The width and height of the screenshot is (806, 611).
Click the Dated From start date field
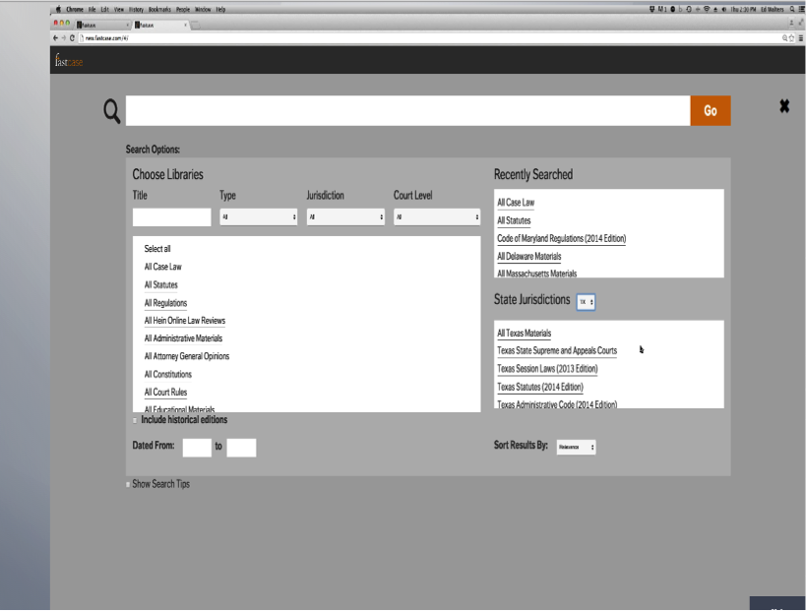[197, 448]
